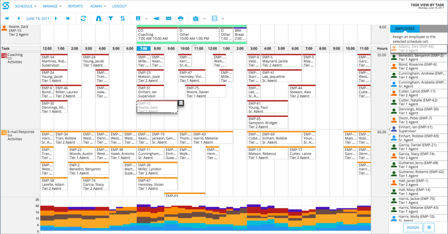Print the schedule using printer icon

coord(181,18)
